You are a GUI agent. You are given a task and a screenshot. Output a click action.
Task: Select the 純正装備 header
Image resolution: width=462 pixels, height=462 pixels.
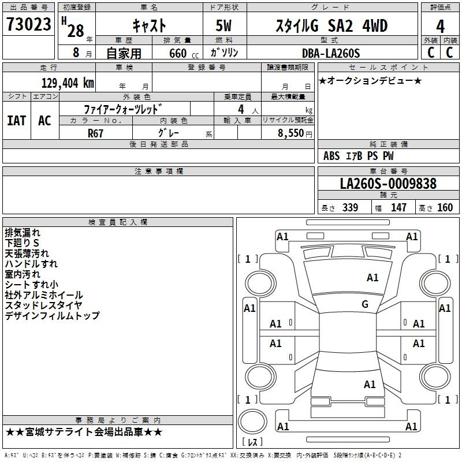click(x=388, y=144)
